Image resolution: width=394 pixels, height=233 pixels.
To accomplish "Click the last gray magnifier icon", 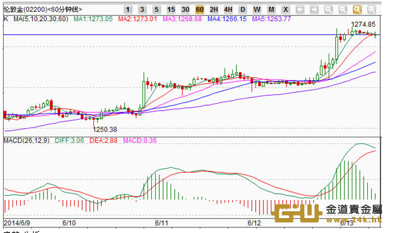I will pos(372,9).
